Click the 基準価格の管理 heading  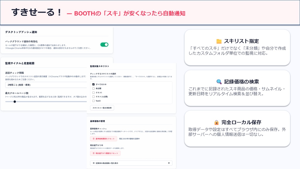pyautogui.click(x=97, y=121)
